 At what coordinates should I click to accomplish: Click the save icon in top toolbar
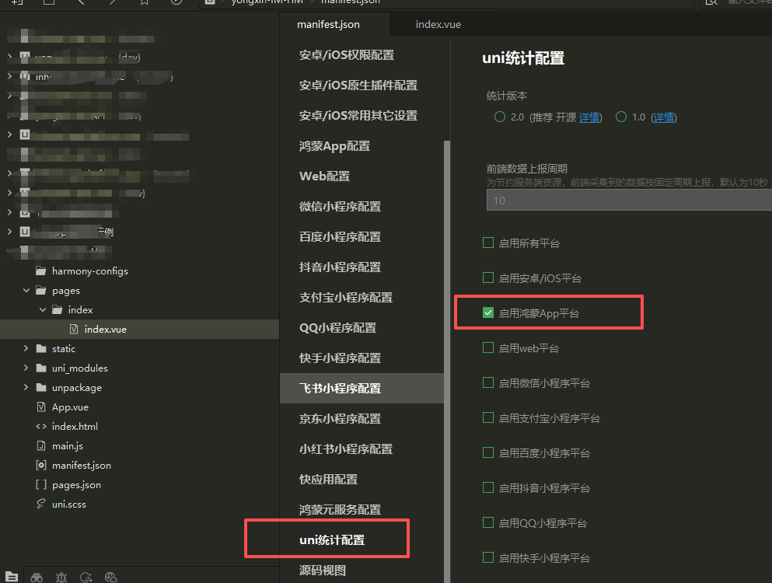coord(48,3)
